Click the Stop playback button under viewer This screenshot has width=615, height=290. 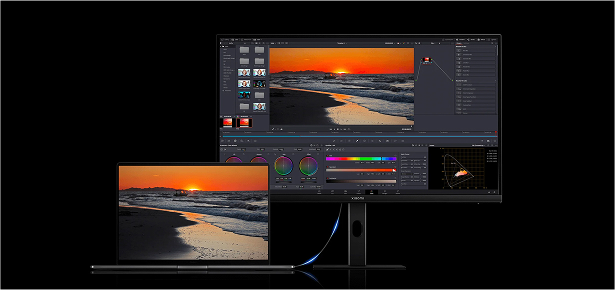pyautogui.click(x=338, y=129)
